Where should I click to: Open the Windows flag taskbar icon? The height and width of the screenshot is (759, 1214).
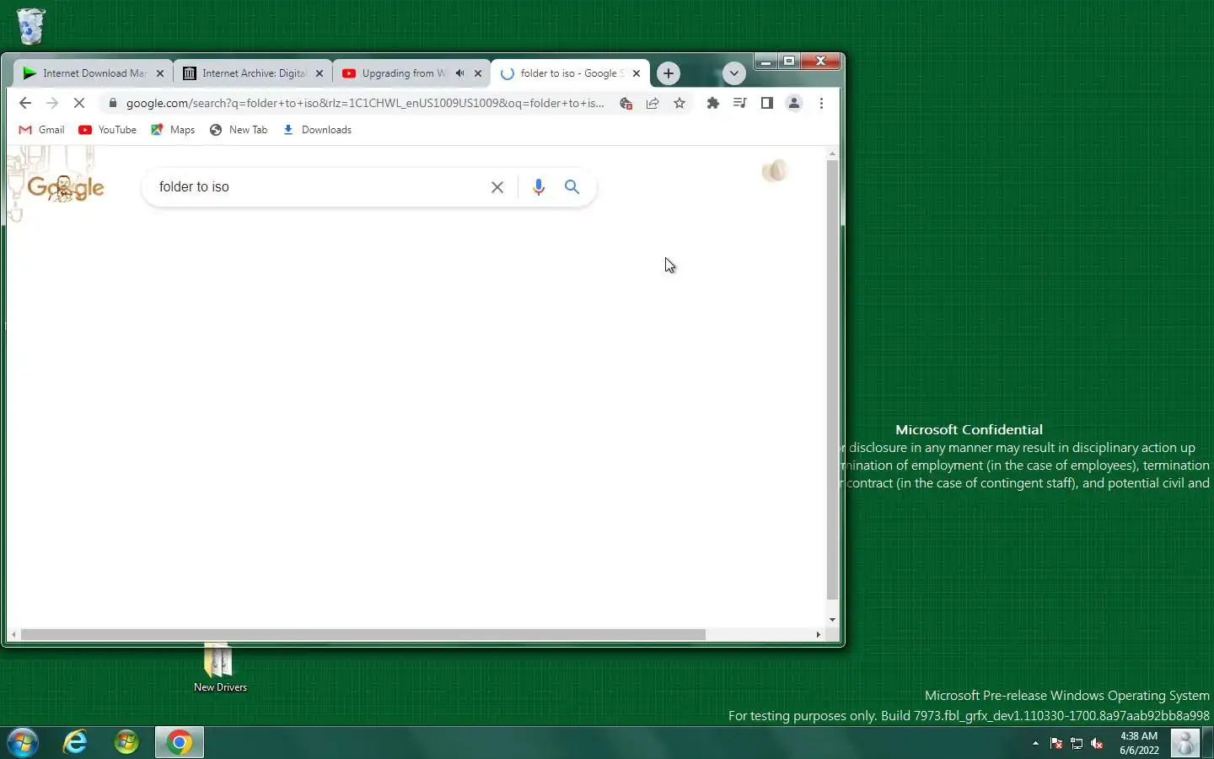126,743
